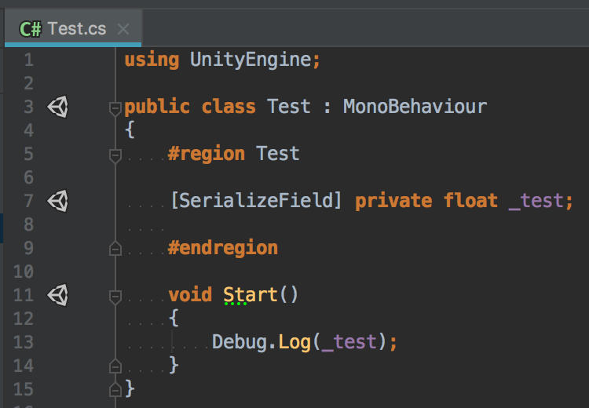Click the fold marker beside #endregion
Screen dimensions: 589x408
click(115, 249)
